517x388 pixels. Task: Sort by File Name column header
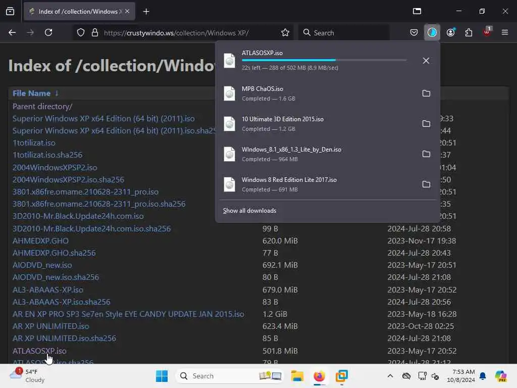tap(32, 93)
